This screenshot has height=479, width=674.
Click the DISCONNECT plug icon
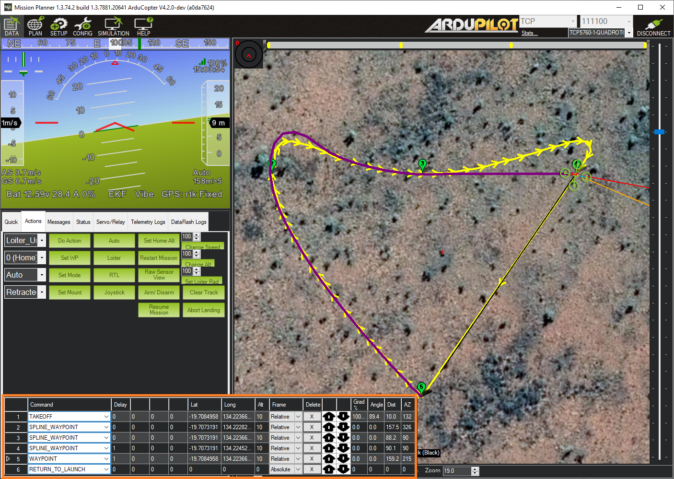[653, 23]
